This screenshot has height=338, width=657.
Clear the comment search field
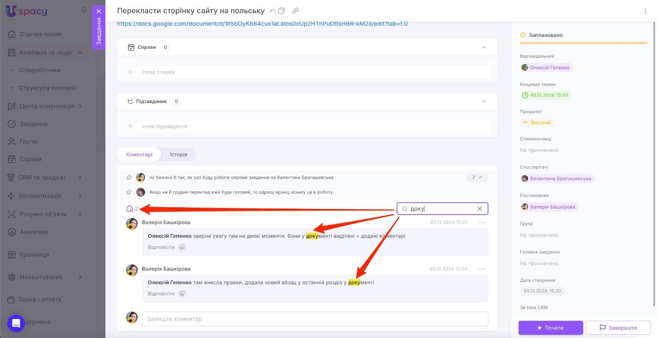[479, 209]
